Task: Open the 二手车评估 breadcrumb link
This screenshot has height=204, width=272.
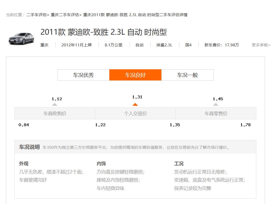Action: (37, 15)
